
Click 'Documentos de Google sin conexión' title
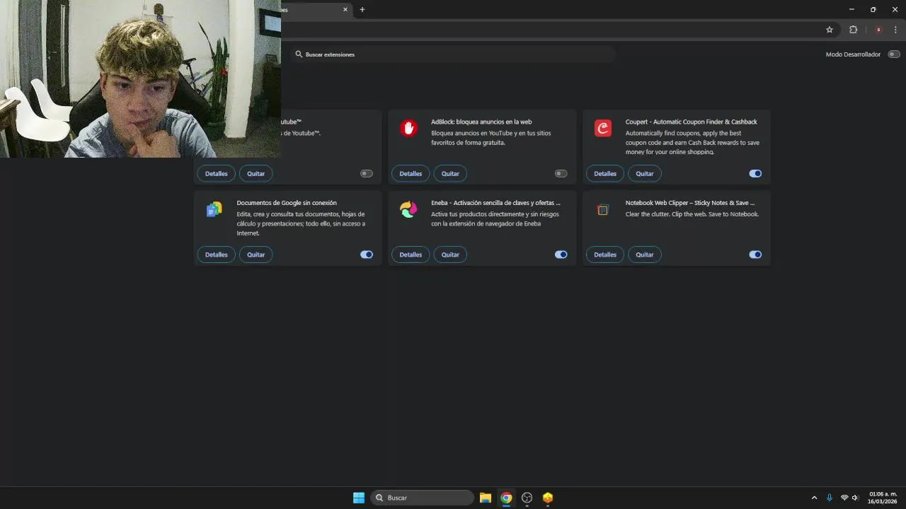(x=287, y=203)
